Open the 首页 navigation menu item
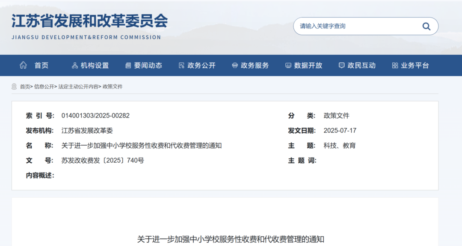The width and height of the screenshot is (462, 246). coord(41,66)
